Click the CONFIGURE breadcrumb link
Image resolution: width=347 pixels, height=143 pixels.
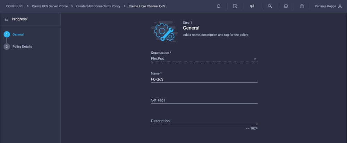click(15, 6)
